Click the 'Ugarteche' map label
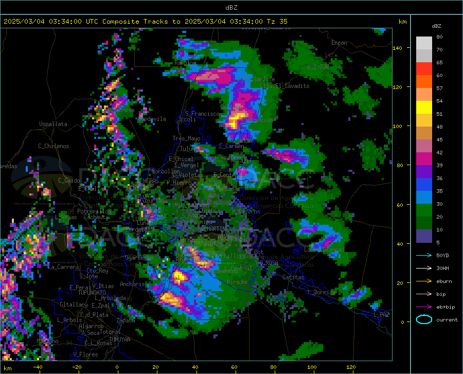 139,258
